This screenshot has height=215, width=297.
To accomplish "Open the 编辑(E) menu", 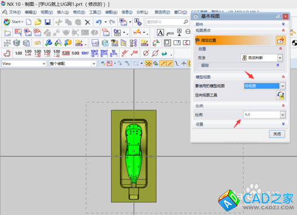I will point(31,12).
